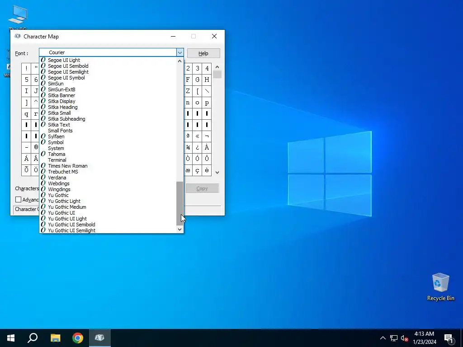The image size is (463, 347).
Task: Choose Yu Gothic Light font
Action: (108, 201)
